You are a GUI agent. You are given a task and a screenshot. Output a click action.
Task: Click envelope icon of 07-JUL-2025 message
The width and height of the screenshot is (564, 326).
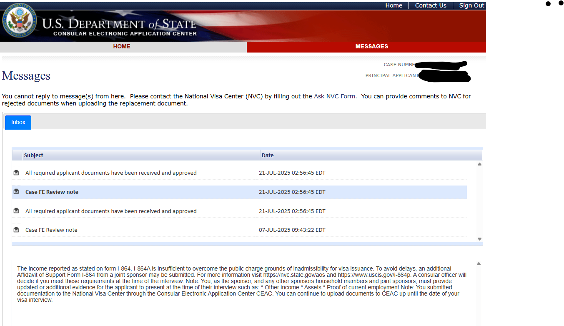tap(16, 230)
